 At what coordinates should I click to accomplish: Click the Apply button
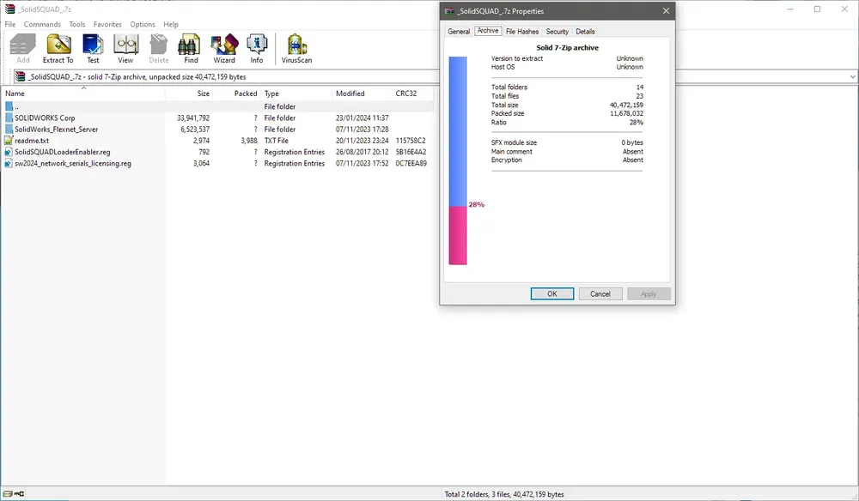[649, 293]
